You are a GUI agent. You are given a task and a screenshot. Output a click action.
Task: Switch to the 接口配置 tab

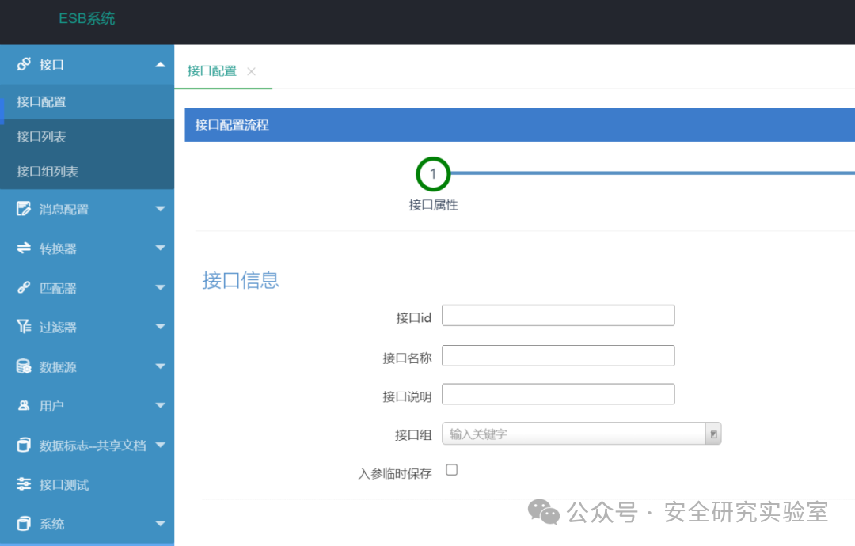(x=212, y=71)
